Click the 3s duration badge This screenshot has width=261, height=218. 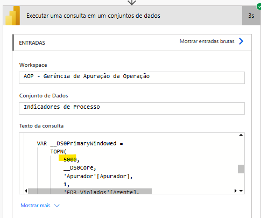point(251,16)
